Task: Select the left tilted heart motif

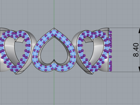Action: [x=15, y=52]
